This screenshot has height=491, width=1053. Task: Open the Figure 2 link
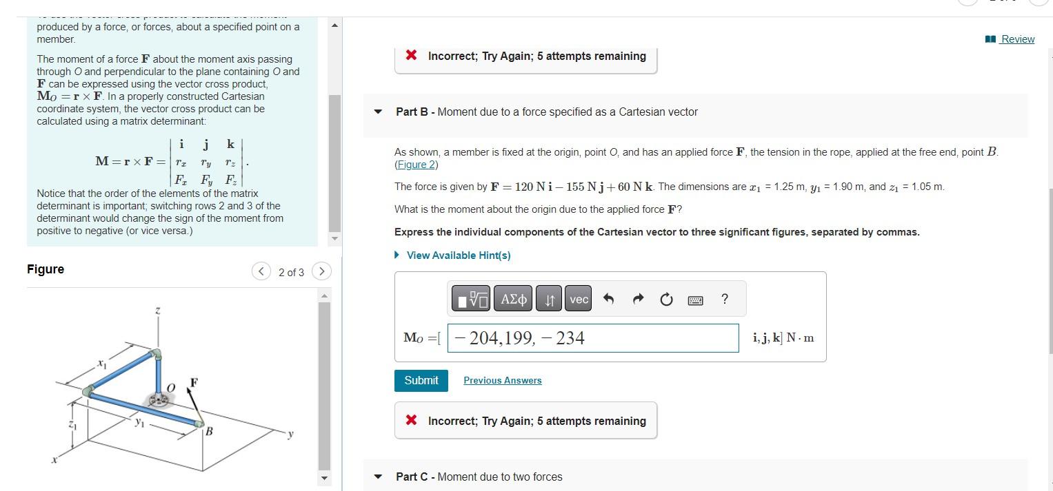tap(417, 164)
